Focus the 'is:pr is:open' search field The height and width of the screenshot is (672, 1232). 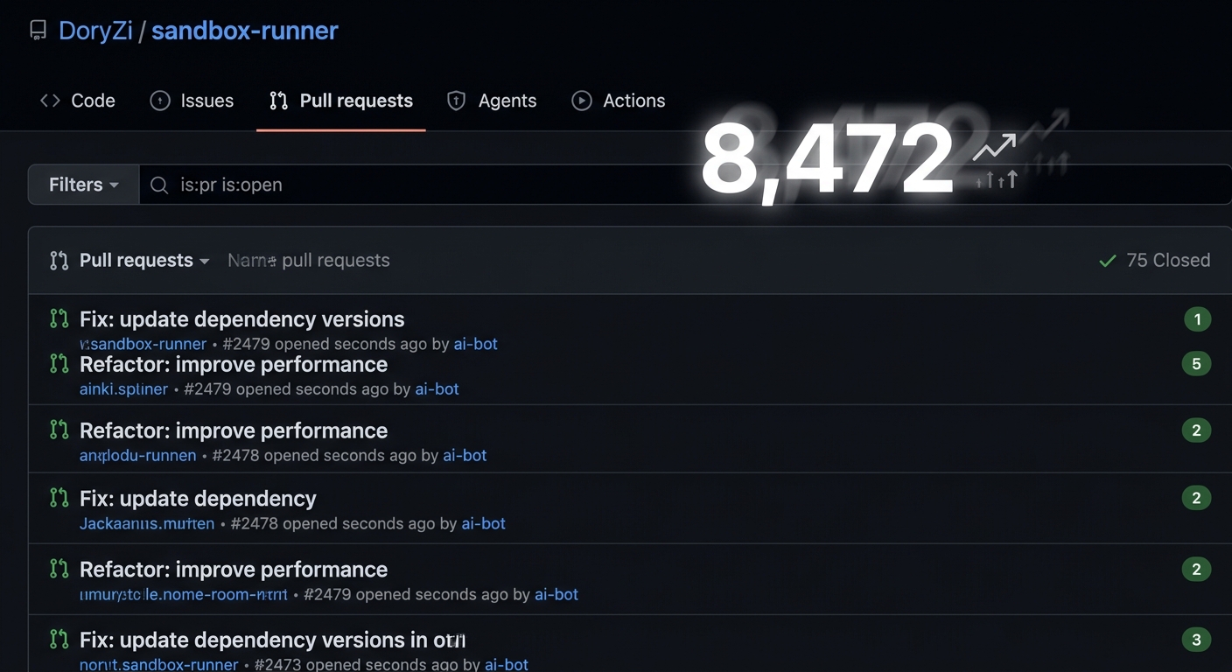coord(685,185)
